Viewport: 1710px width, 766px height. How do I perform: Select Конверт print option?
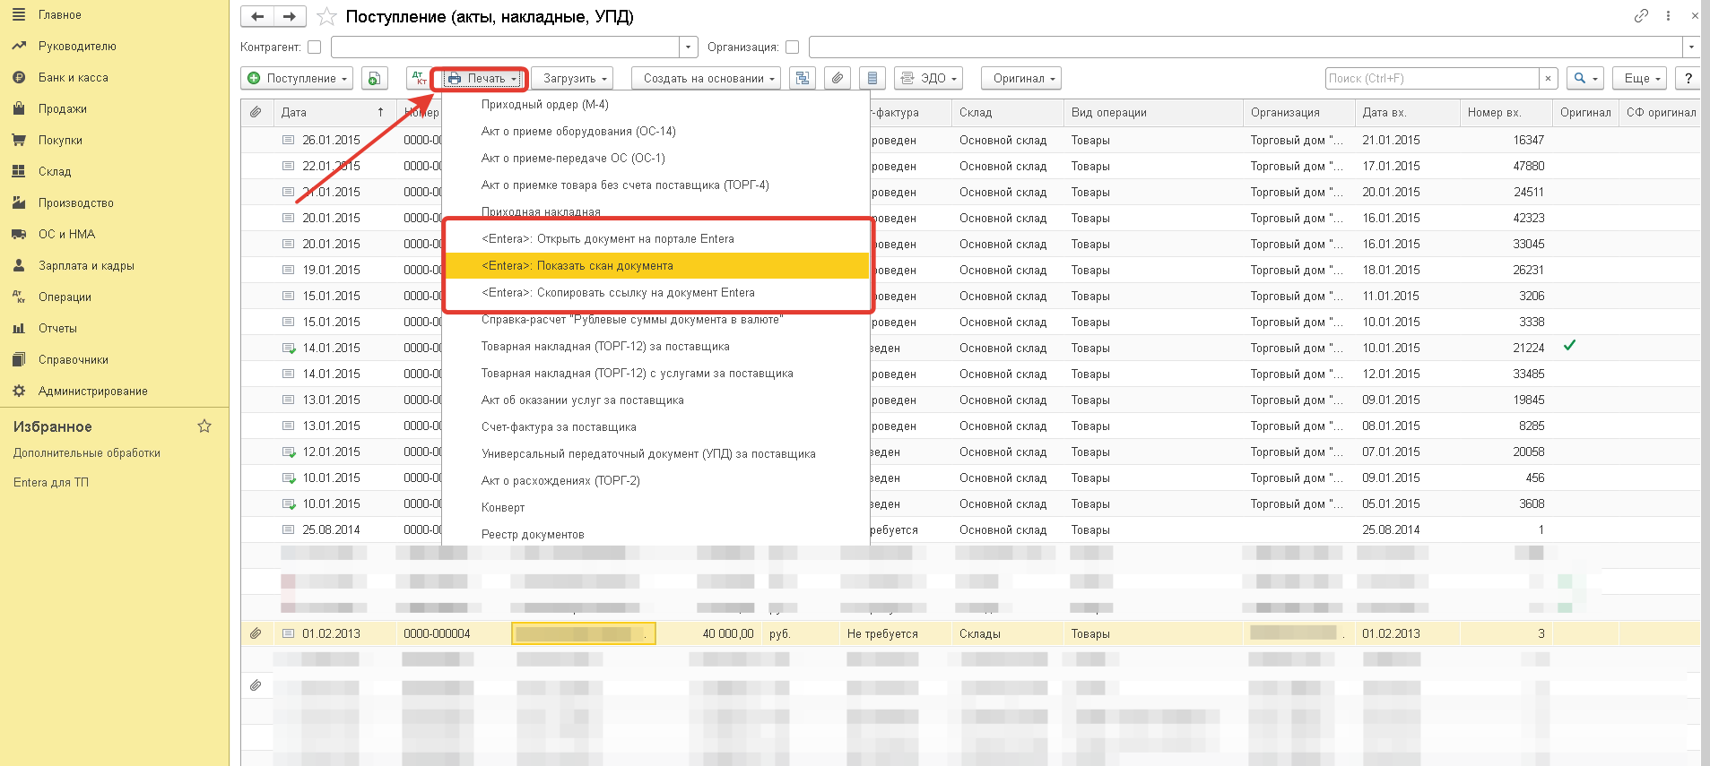click(656, 508)
